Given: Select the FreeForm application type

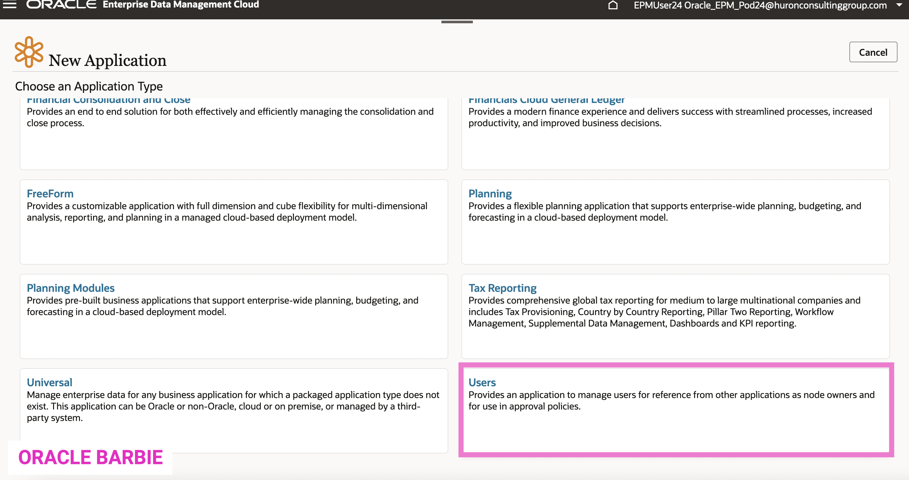Looking at the screenshot, I should [x=50, y=193].
